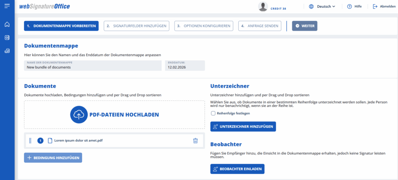Click the CREDIT 38 label

(x=278, y=9)
